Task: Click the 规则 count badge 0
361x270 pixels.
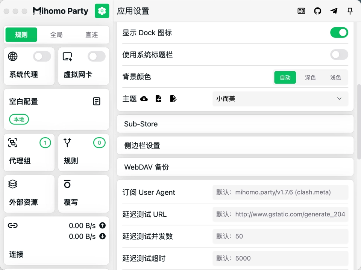Action: pyautogui.click(x=99, y=143)
